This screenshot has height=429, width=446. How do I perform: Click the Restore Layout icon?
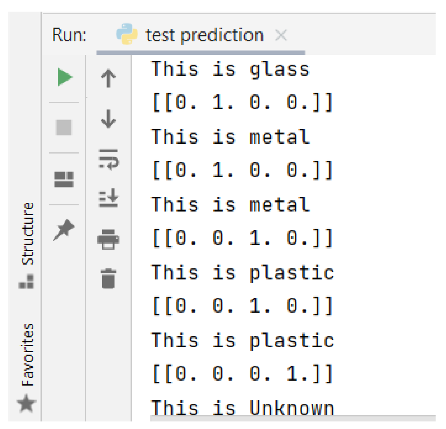coord(64,179)
